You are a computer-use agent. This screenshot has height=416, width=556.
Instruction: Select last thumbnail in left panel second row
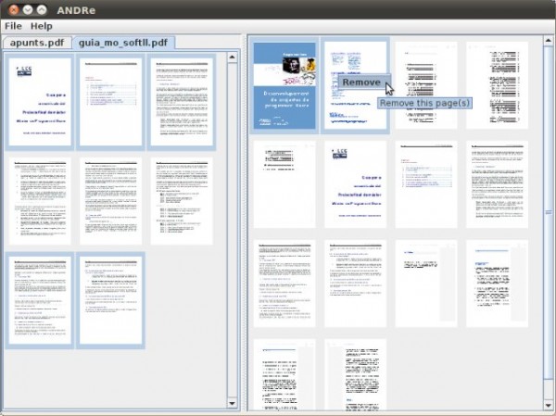pyautogui.click(x=182, y=201)
